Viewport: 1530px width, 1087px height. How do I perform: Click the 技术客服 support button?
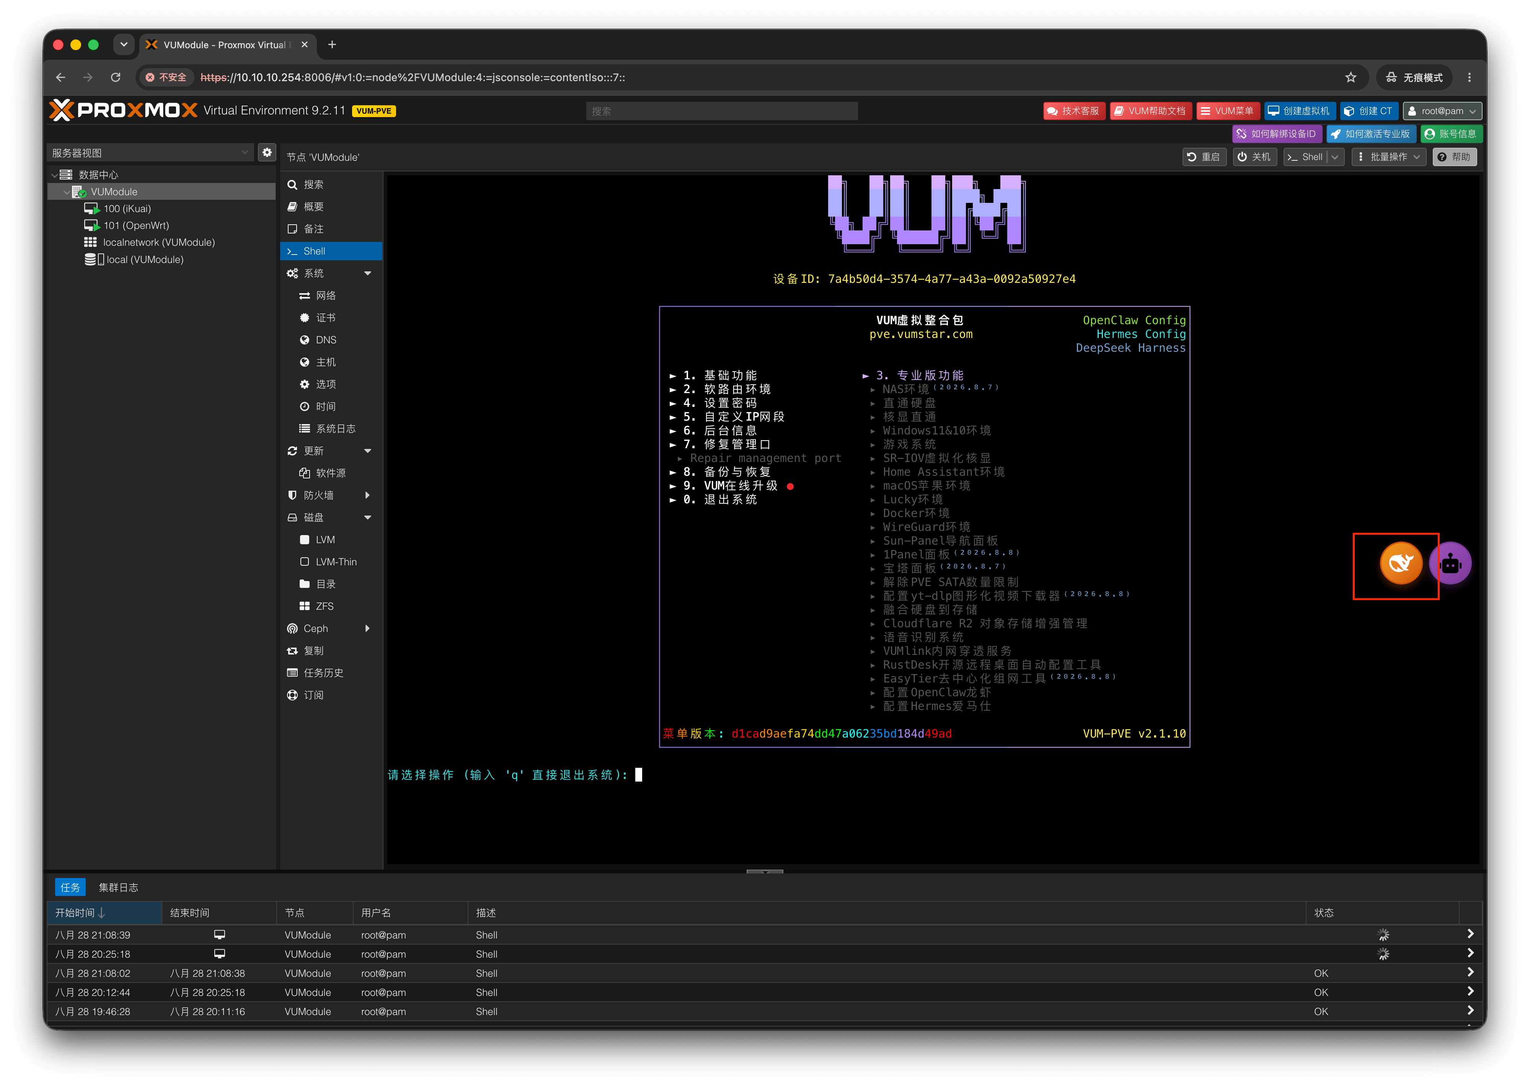pos(1073,111)
